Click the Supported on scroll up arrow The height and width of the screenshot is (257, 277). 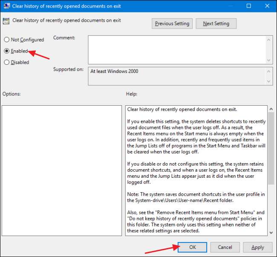[269, 71]
